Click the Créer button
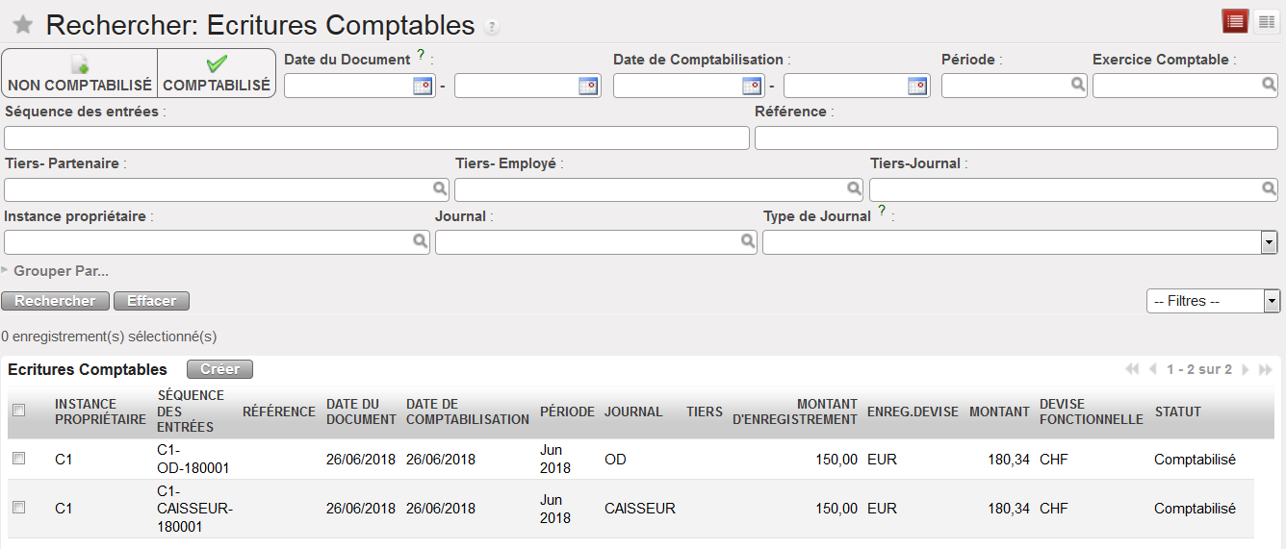1286x549 pixels. [x=219, y=369]
